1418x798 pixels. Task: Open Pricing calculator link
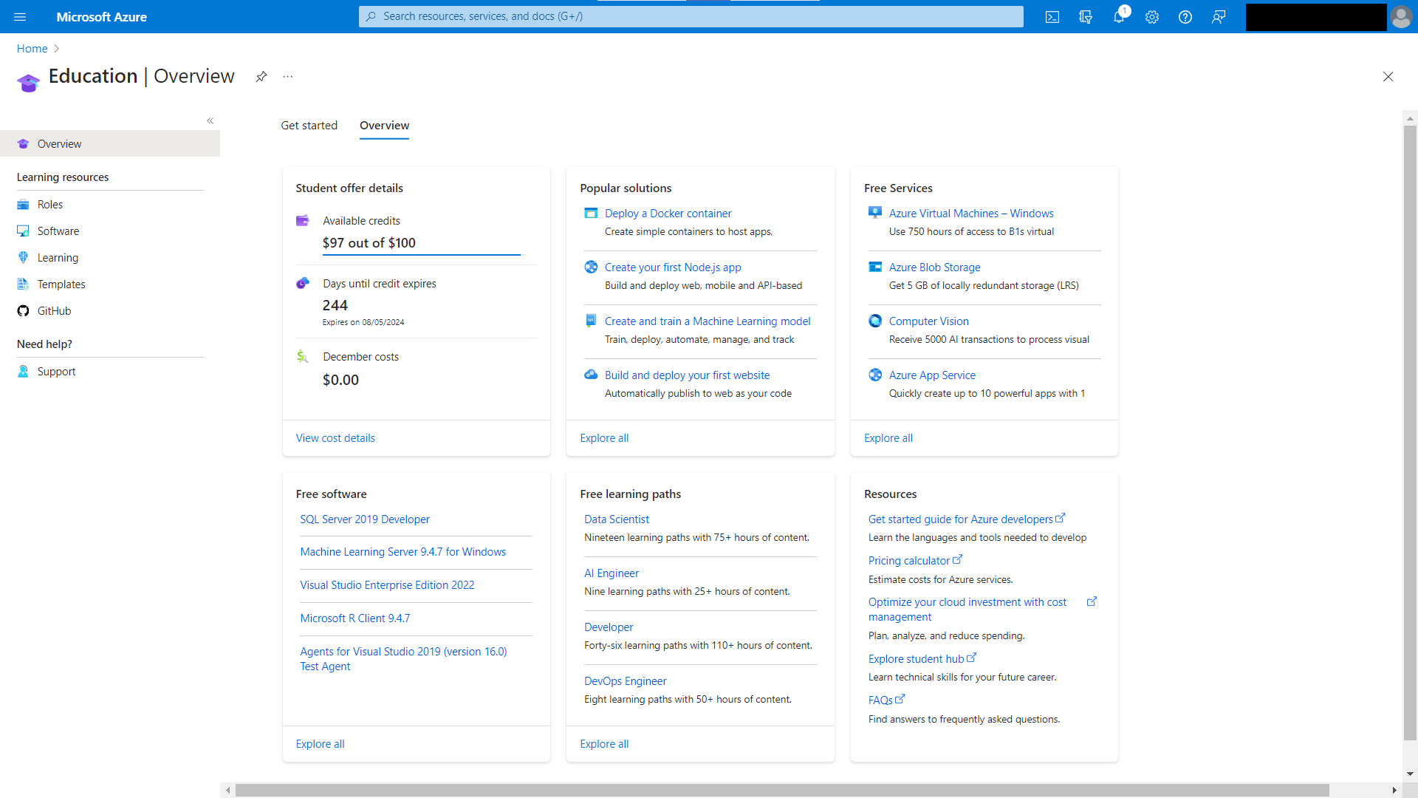[x=915, y=561]
